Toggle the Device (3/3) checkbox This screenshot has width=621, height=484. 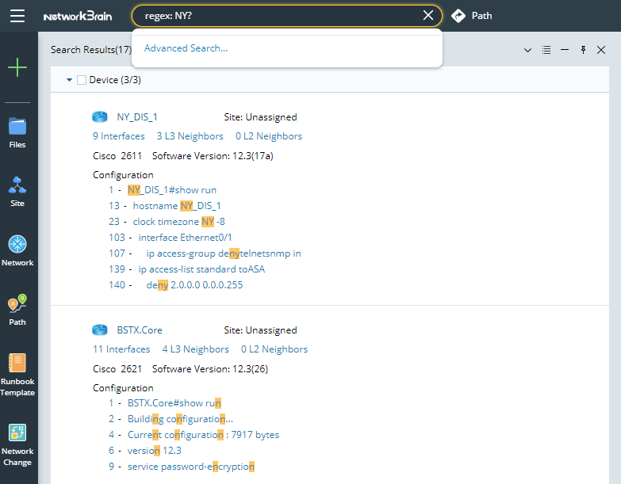(x=82, y=80)
